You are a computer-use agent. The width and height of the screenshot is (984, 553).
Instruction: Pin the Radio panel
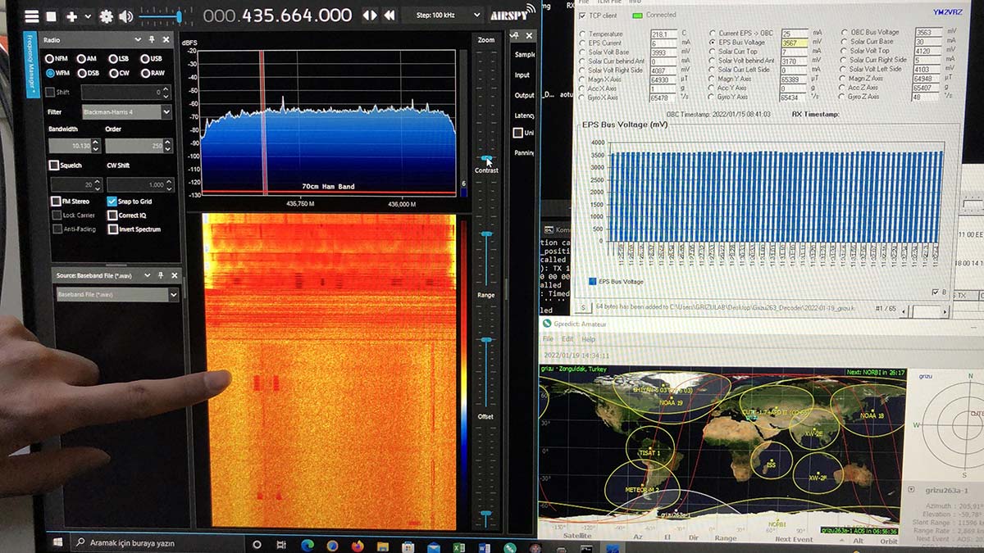[152, 39]
